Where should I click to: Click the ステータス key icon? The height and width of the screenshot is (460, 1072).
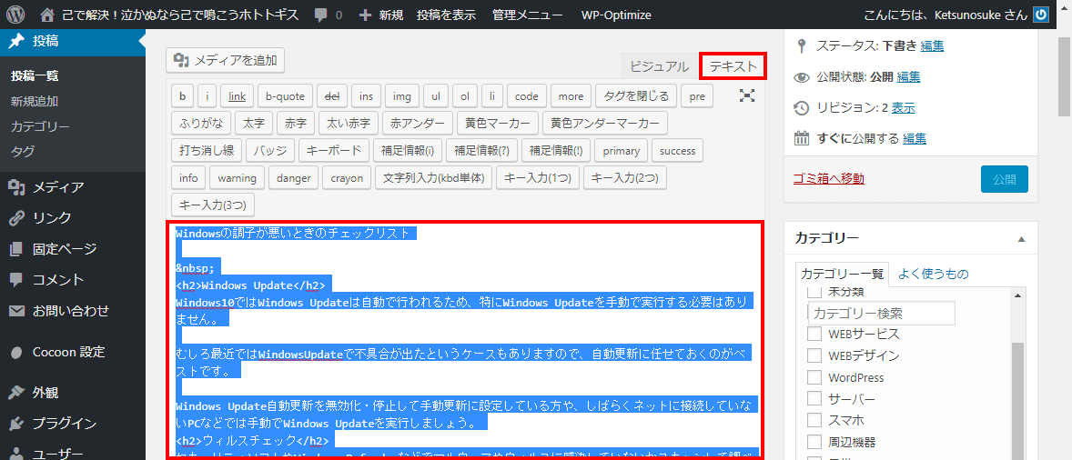[x=801, y=46]
